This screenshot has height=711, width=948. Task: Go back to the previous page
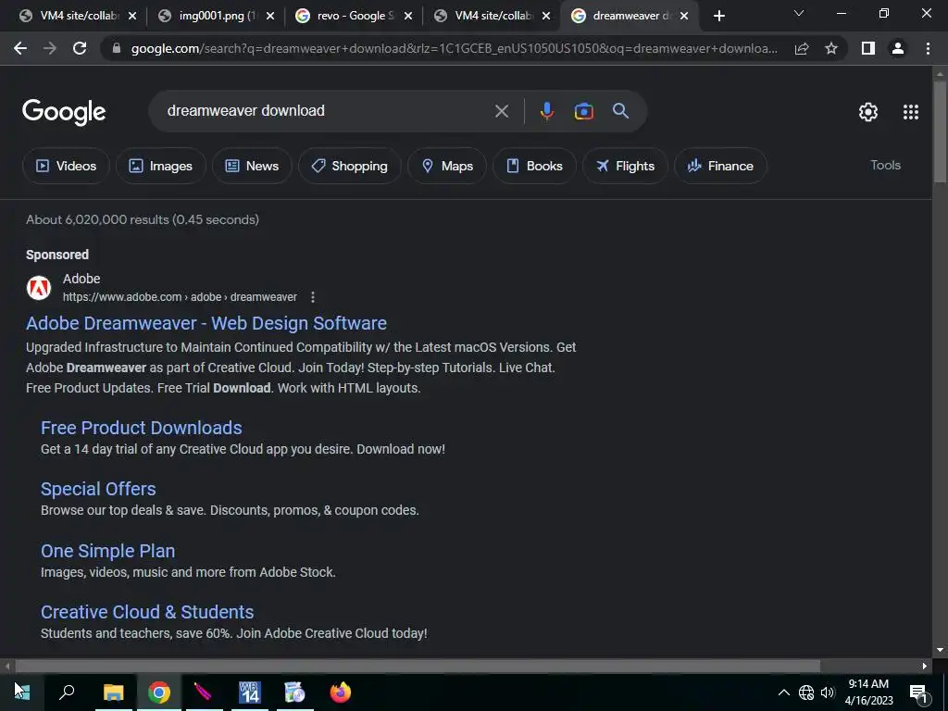click(20, 48)
